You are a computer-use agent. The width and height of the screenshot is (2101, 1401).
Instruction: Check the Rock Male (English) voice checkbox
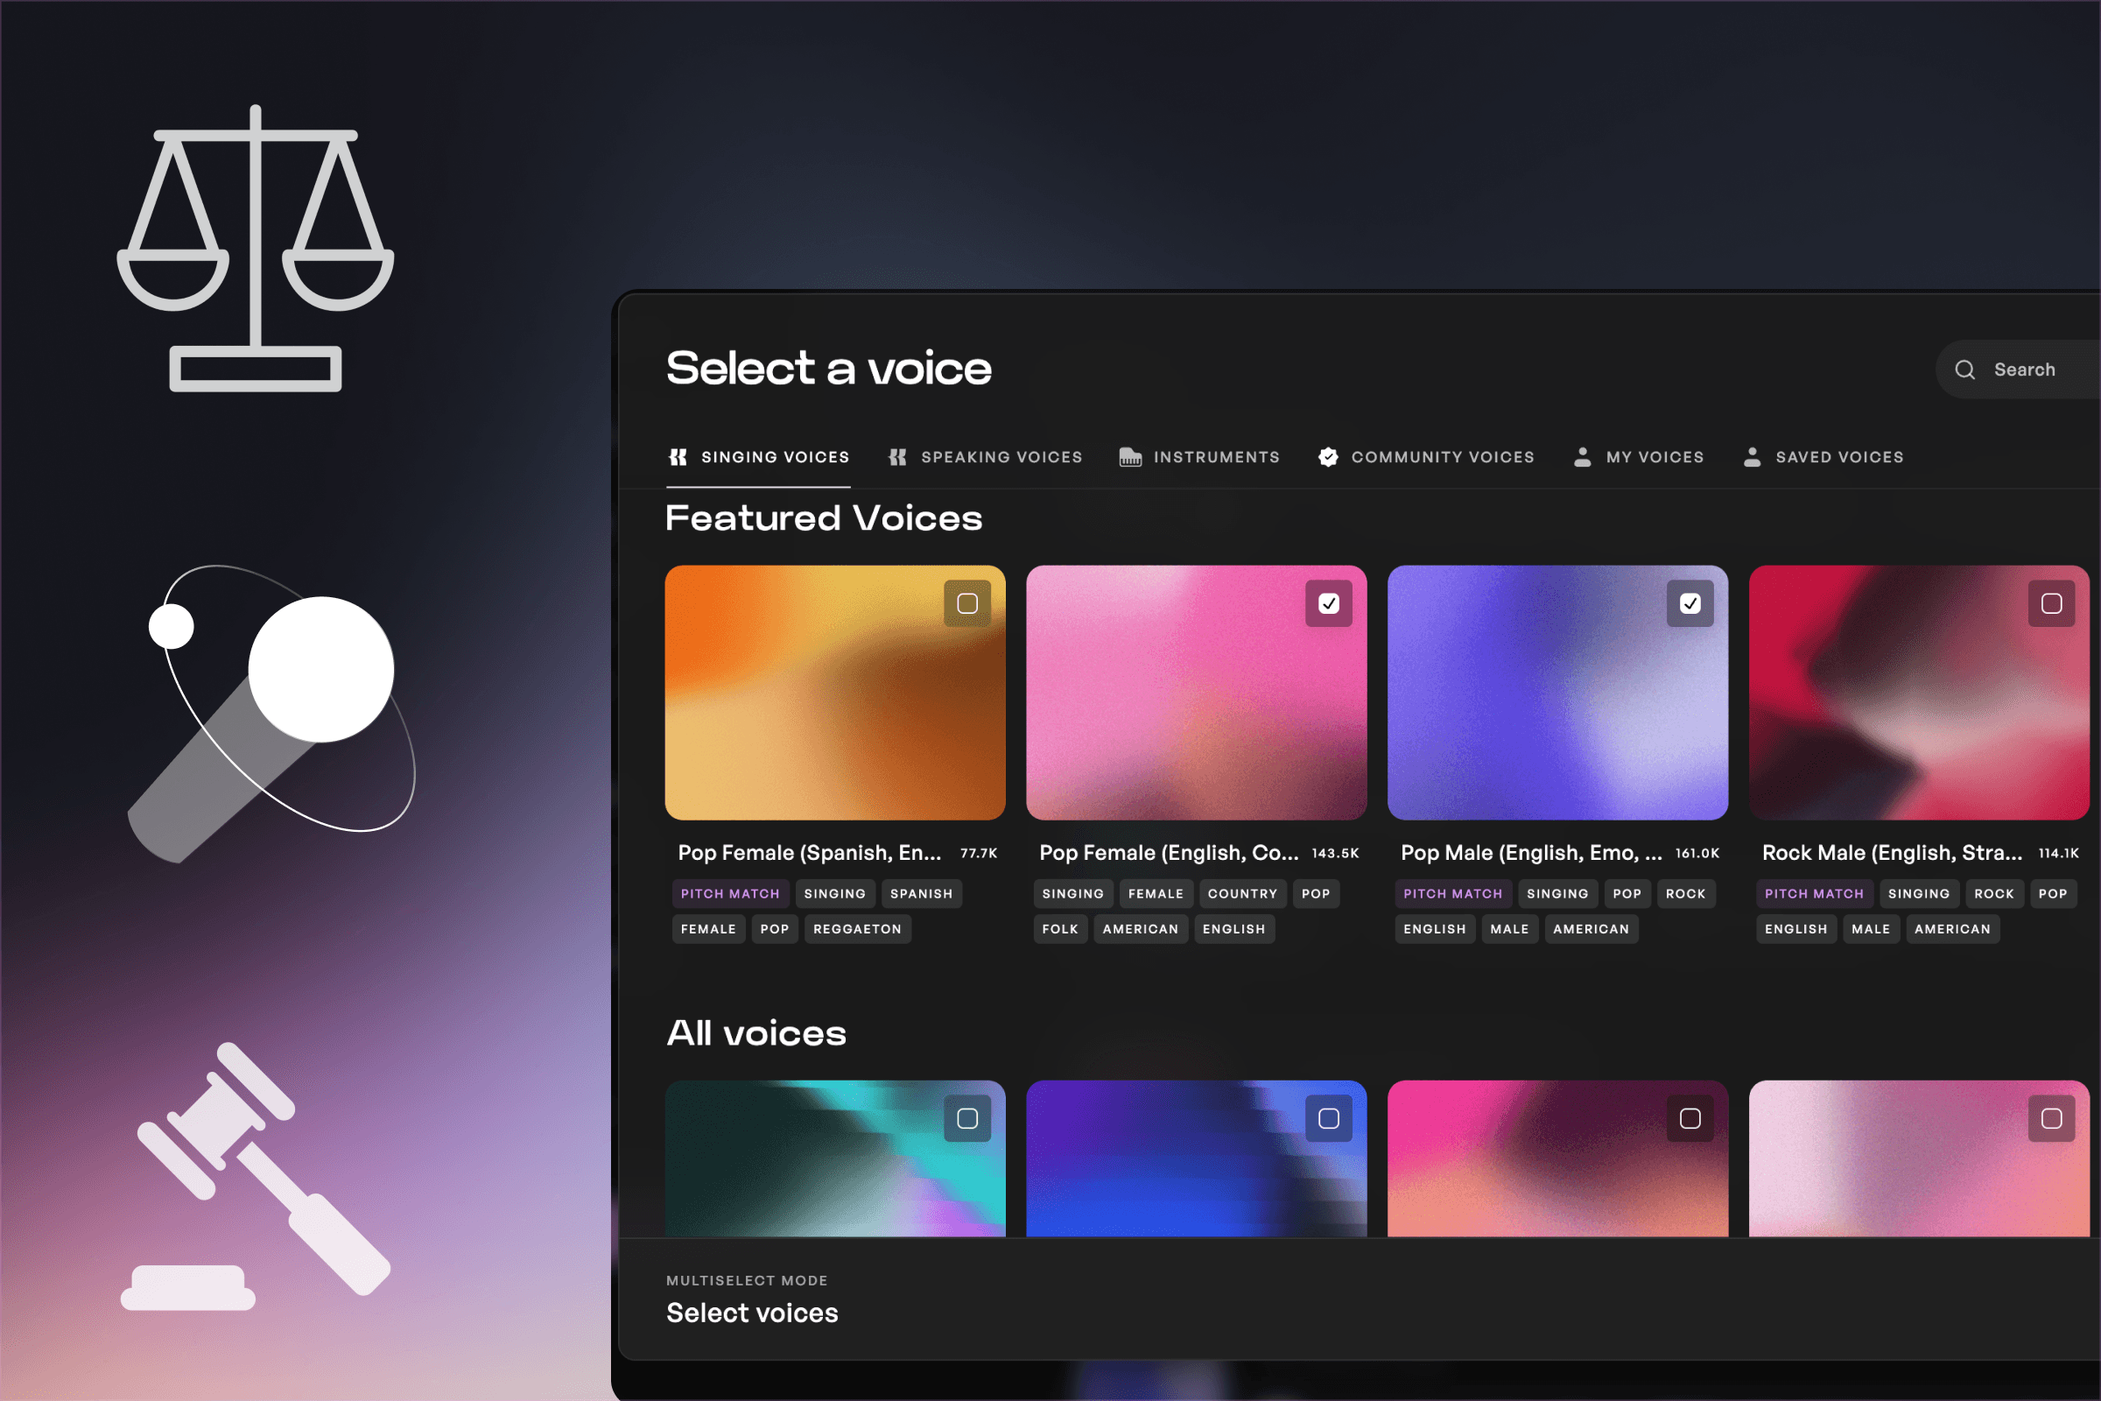pyautogui.click(x=2052, y=604)
